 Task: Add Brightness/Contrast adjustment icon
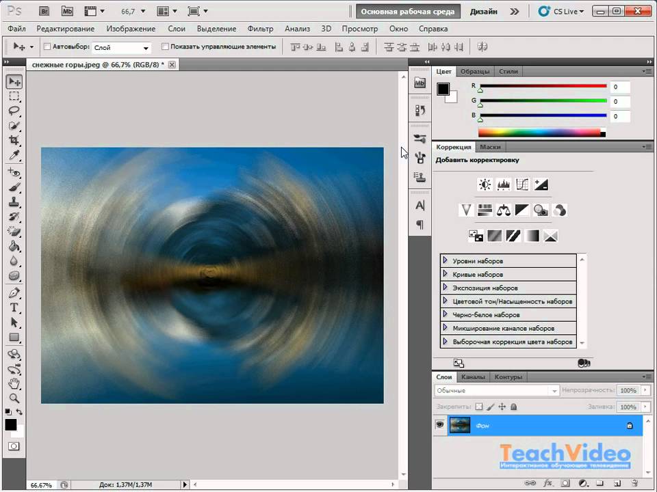pos(485,184)
